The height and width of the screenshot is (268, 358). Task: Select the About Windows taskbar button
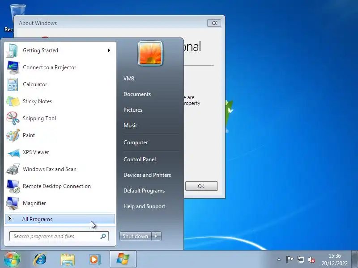click(x=123, y=260)
